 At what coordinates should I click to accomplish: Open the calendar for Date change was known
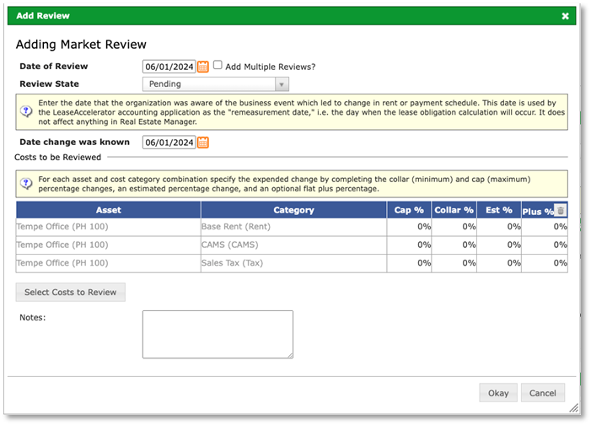click(x=203, y=143)
